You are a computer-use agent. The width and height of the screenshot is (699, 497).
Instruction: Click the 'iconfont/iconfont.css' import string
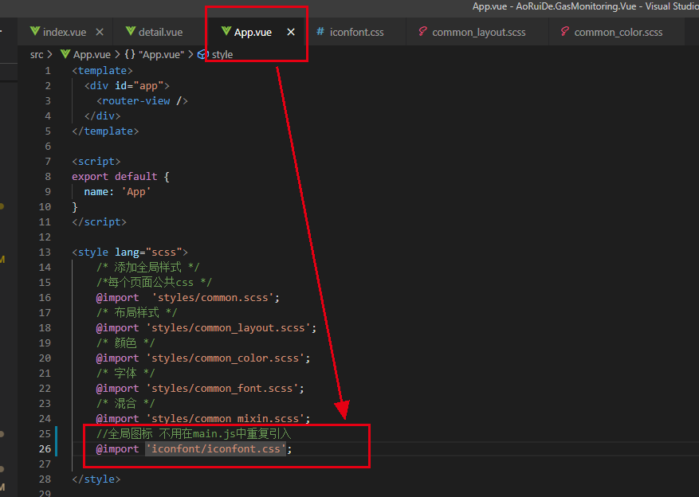tap(216, 449)
